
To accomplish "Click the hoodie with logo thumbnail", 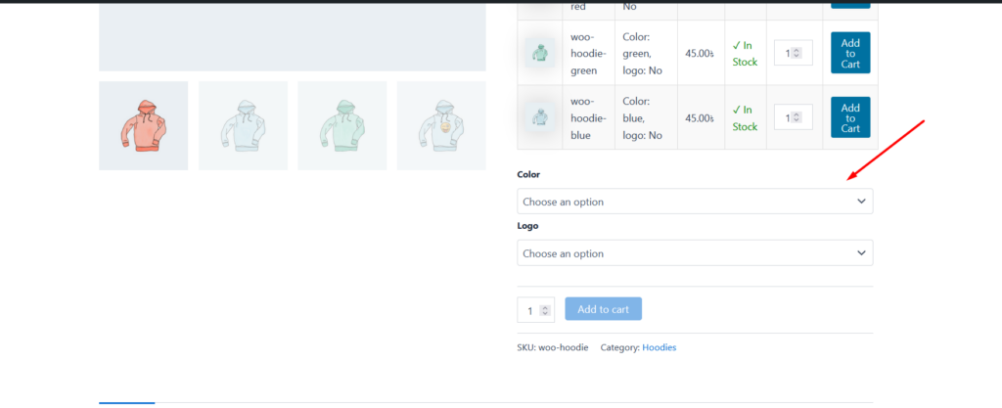I will 441,125.
